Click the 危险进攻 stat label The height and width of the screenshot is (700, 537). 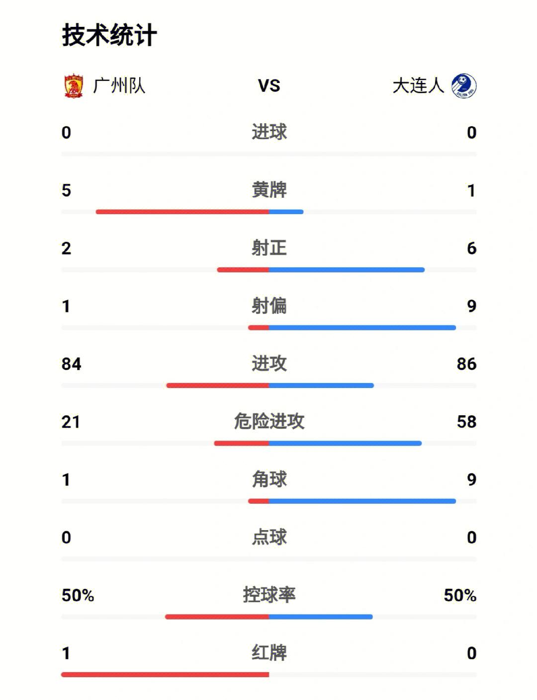(x=269, y=421)
